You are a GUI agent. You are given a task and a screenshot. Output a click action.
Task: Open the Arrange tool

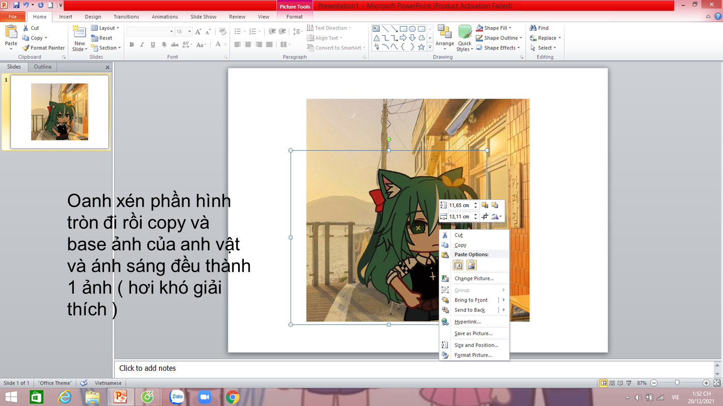[x=444, y=38]
